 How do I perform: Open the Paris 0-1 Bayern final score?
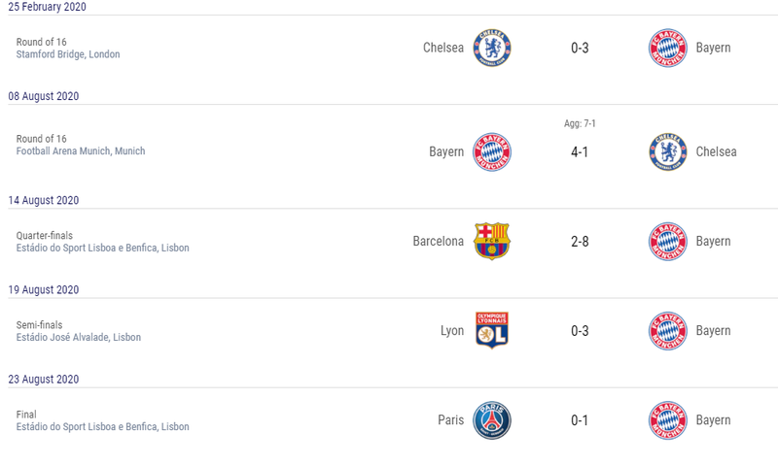[580, 420]
